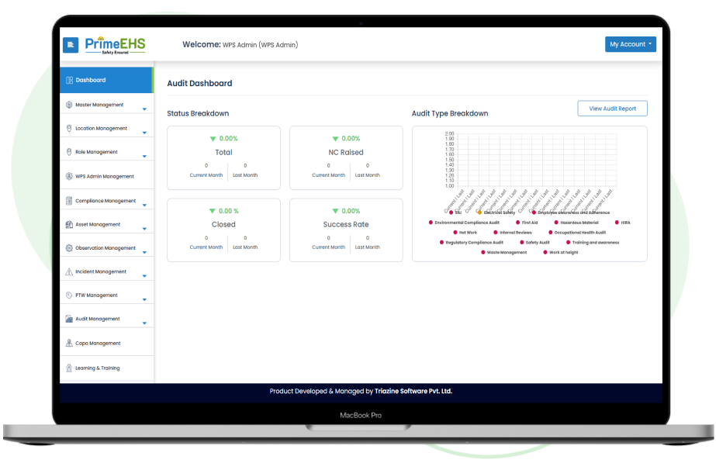Click the Incident Management warning triangle icon
Image resolution: width=716 pixels, height=463 pixels.
coord(69,272)
